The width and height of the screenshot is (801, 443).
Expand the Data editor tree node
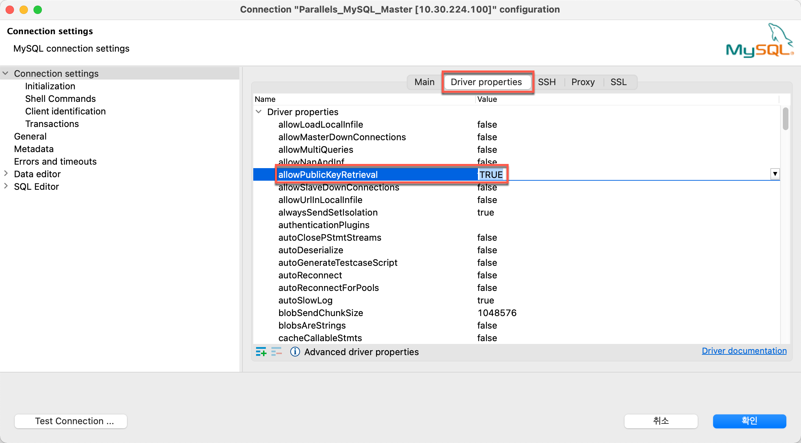point(6,174)
